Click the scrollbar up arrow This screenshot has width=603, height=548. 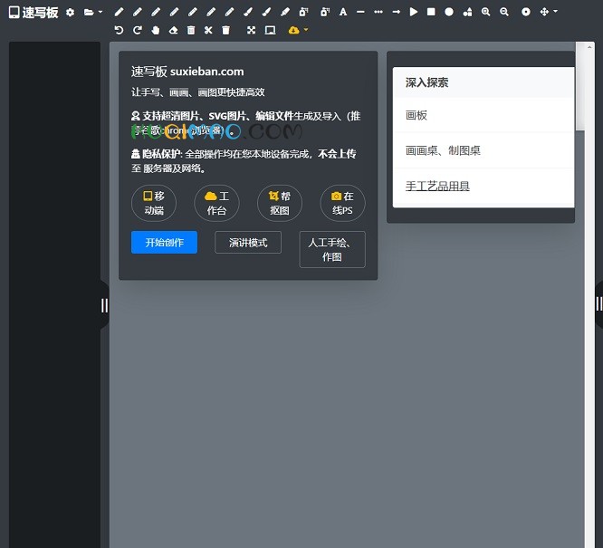[589, 47]
